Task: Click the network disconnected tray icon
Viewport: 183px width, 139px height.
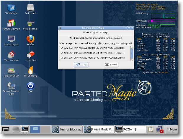Action: 159,130
